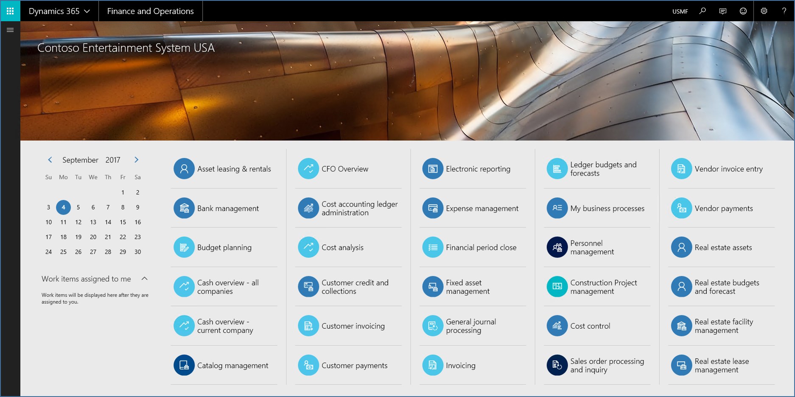Click the 2017 year label in calendar

(x=113, y=160)
